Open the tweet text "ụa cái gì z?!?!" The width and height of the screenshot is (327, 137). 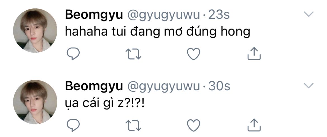click(105, 104)
